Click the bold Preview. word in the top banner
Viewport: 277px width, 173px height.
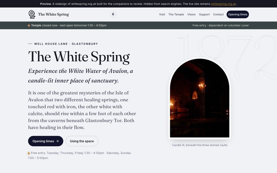[x=46, y=4]
